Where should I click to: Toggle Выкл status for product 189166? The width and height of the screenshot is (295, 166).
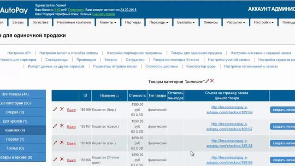pyautogui.click(x=71, y=160)
